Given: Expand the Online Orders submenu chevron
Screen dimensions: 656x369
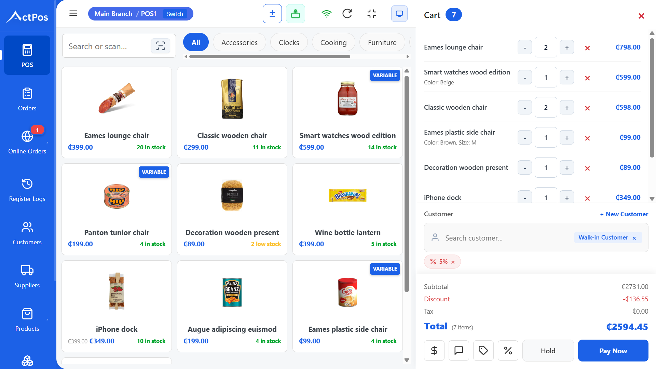Looking at the screenshot, I should point(47,143).
